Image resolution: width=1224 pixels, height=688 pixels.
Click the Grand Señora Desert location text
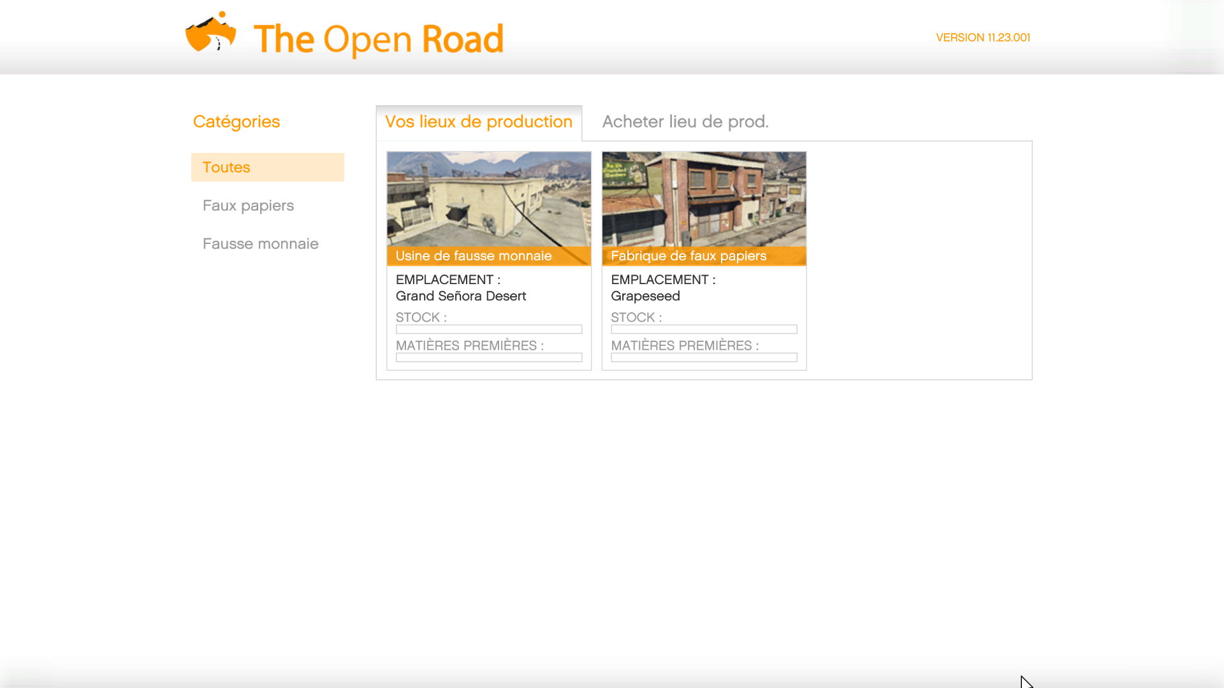tap(461, 296)
